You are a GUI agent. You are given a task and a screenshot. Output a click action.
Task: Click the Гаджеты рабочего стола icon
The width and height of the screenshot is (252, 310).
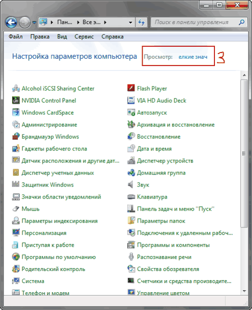coord(16,148)
